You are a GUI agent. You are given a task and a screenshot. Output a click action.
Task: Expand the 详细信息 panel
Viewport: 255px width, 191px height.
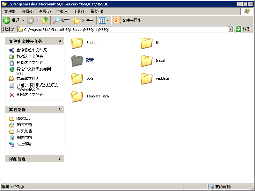click(x=60, y=159)
